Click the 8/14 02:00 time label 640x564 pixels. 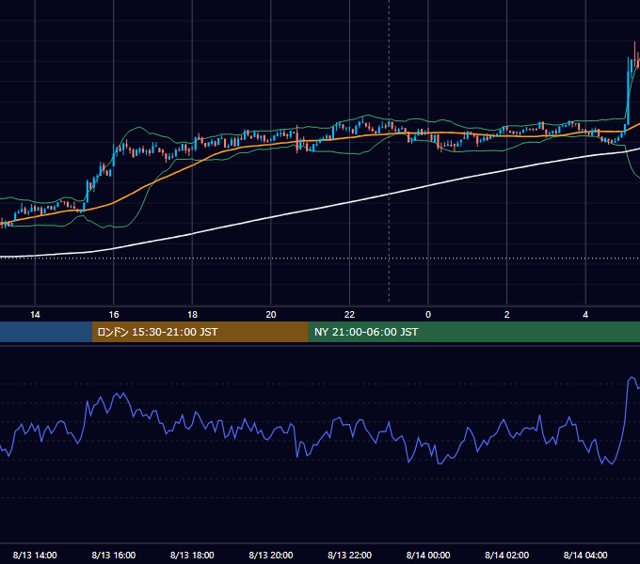(506, 555)
